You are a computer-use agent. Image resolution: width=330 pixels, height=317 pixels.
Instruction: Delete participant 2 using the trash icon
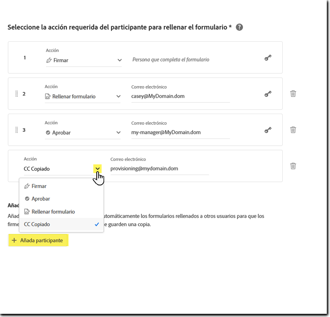pyautogui.click(x=293, y=94)
